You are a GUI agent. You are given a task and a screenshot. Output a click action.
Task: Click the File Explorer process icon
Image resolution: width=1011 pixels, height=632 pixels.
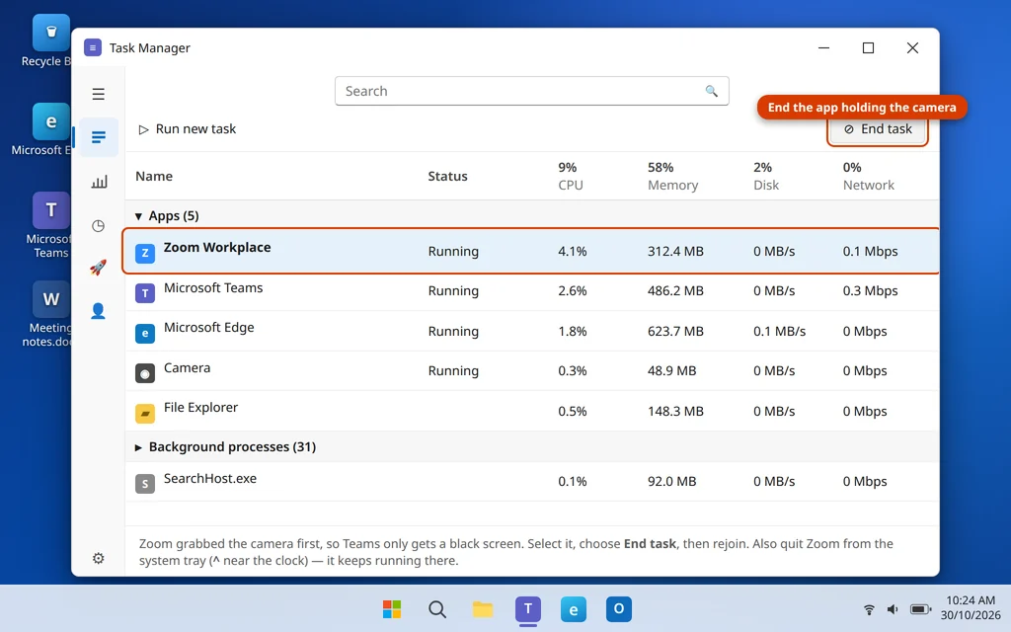pyautogui.click(x=145, y=414)
